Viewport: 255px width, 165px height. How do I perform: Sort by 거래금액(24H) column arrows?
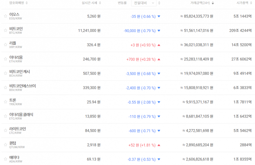tap(213, 3)
